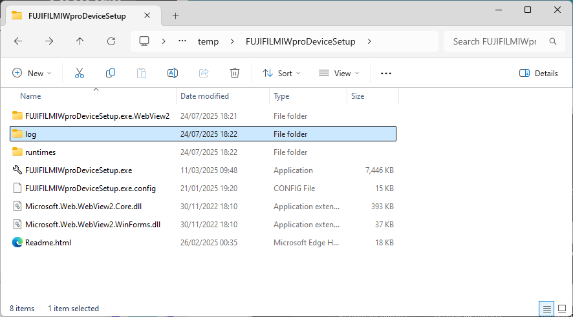573x317 pixels.
Task: Click the CONFIG File type cell
Action: coord(294,189)
